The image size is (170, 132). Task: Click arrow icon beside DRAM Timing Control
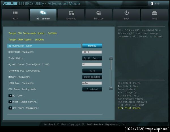[x=10, y=102]
